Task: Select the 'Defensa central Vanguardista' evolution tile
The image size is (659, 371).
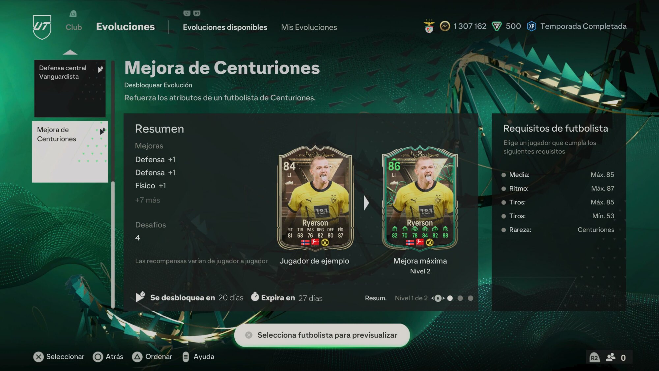Action: pos(70,88)
